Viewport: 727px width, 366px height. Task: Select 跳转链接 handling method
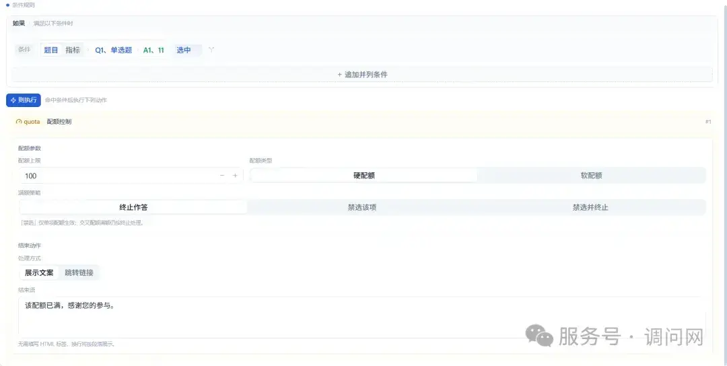click(x=79, y=273)
